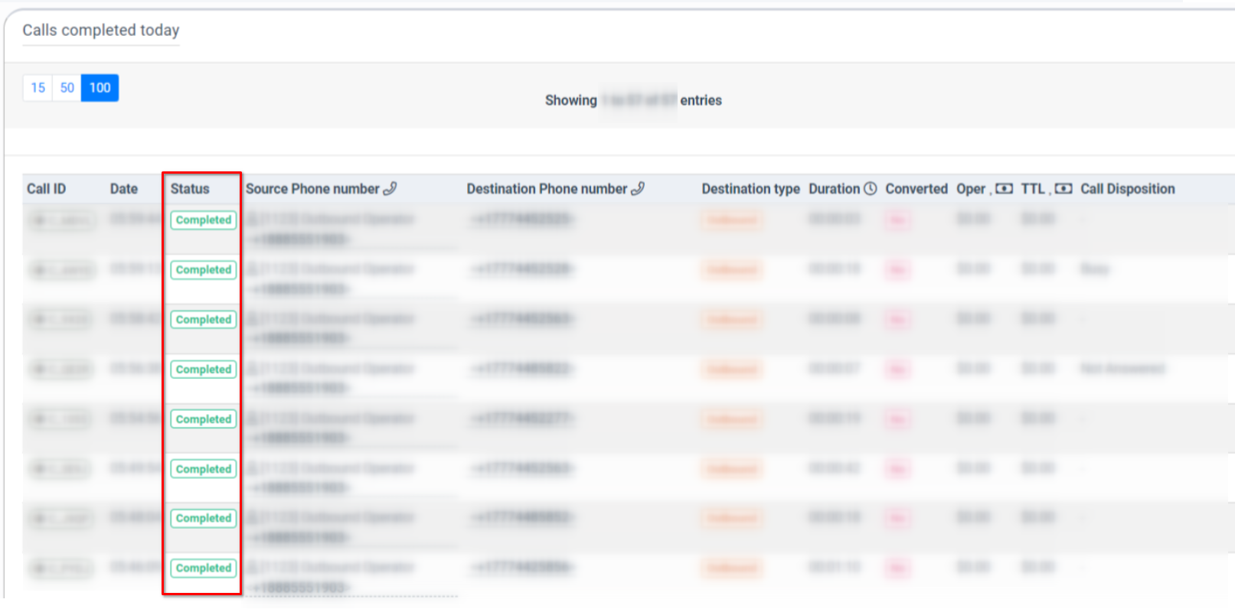This screenshot has width=1235, height=609.
Task: Click the Completed badge in the last row
Action: tap(203, 568)
